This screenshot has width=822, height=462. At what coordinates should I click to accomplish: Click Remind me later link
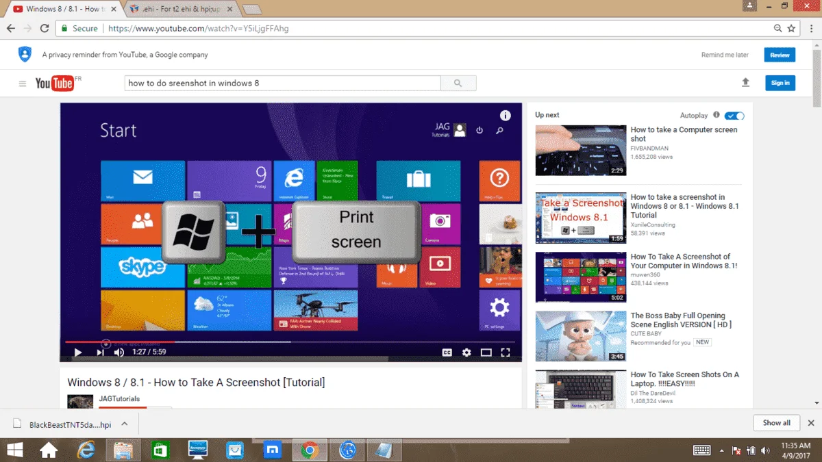pos(725,55)
